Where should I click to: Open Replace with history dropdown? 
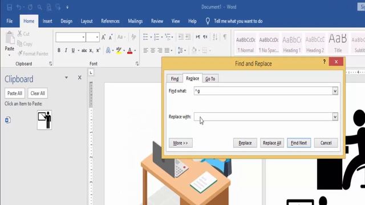pyautogui.click(x=335, y=117)
